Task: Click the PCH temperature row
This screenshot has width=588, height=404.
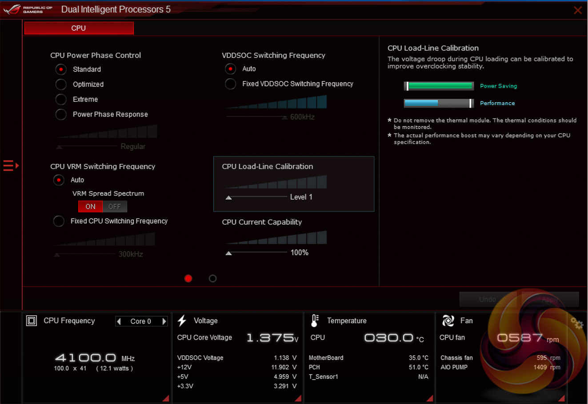Action: (x=368, y=367)
